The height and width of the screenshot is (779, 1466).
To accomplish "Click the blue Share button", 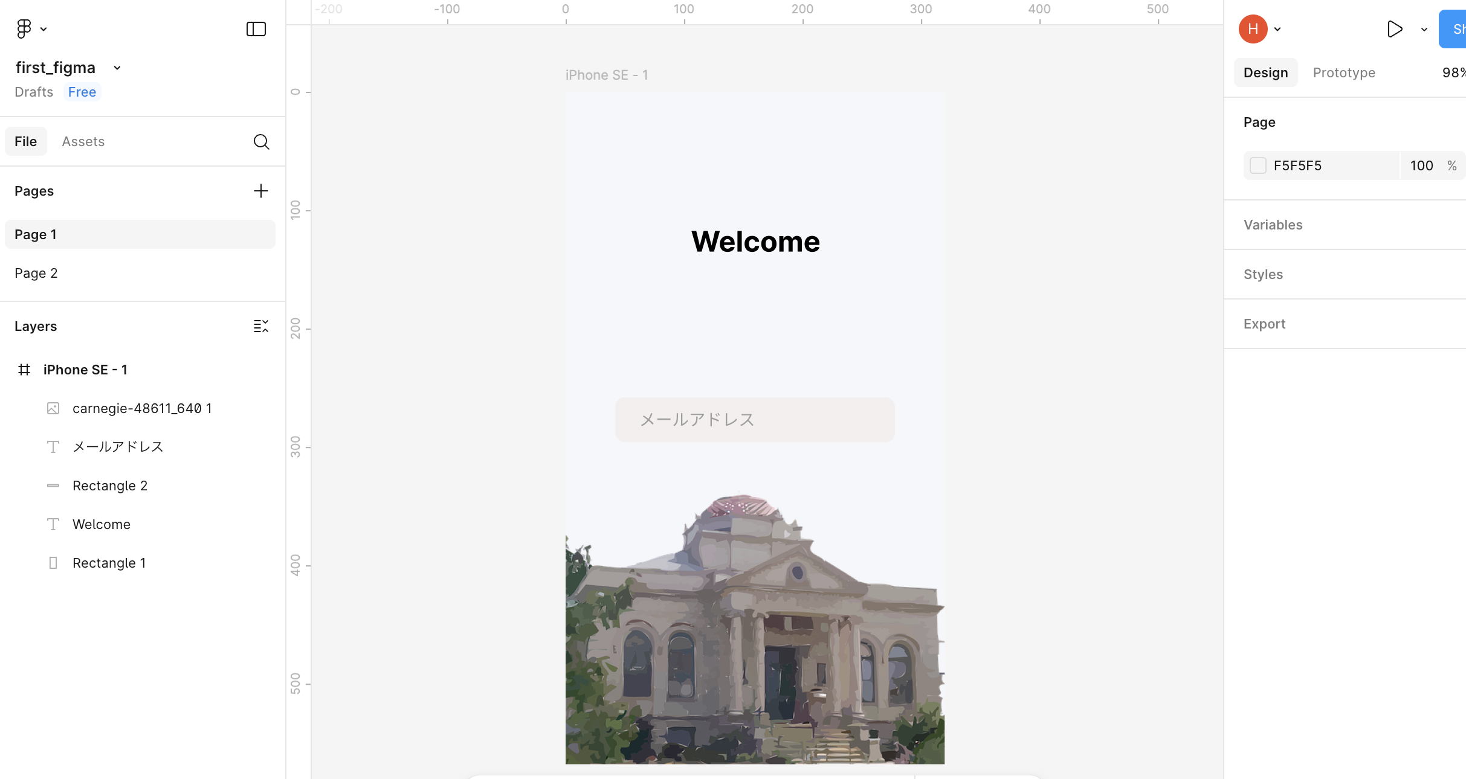I will 1453,29.
